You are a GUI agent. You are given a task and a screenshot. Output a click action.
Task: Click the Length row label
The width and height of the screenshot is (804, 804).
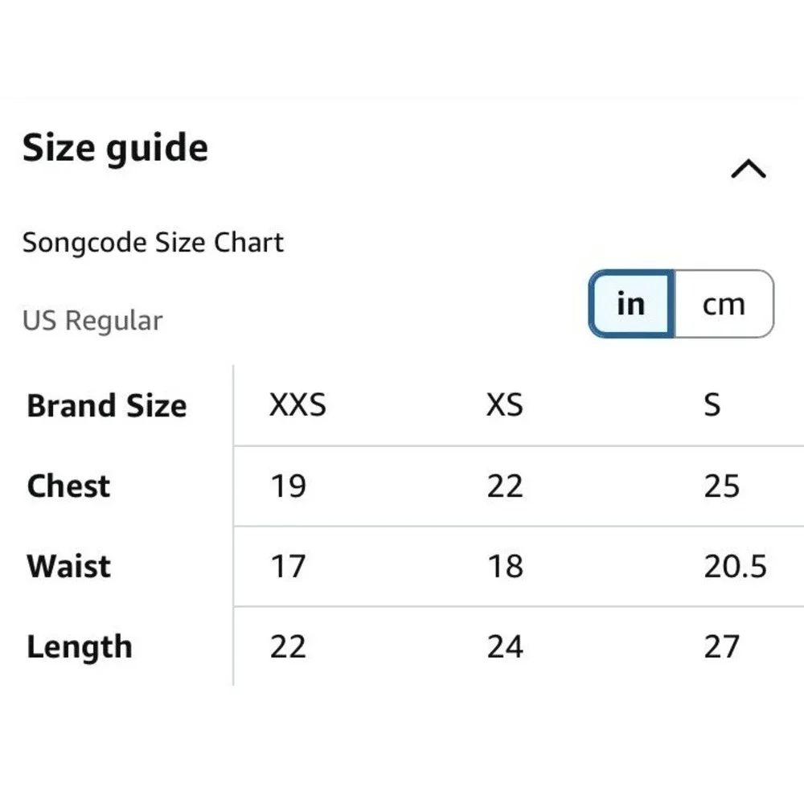[x=80, y=646]
